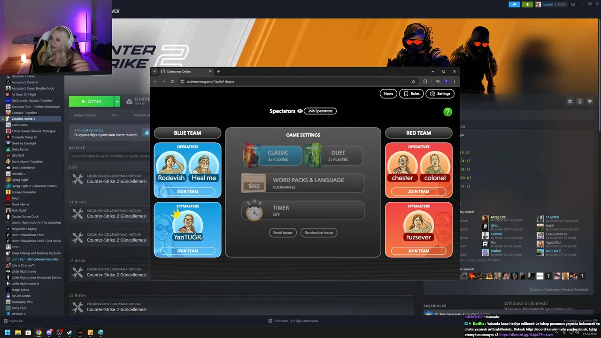Open Microsoft Store from taskbar
Image resolution: width=601 pixels, height=338 pixels.
(28, 332)
